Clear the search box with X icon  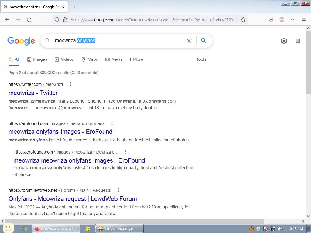click(x=189, y=41)
